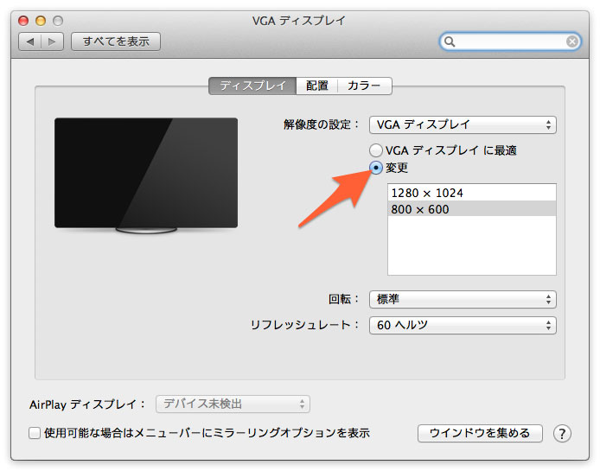Choose 800 × 600 resolution
Image resolution: width=600 pixels, height=471 pixels.
click(472, 209)
